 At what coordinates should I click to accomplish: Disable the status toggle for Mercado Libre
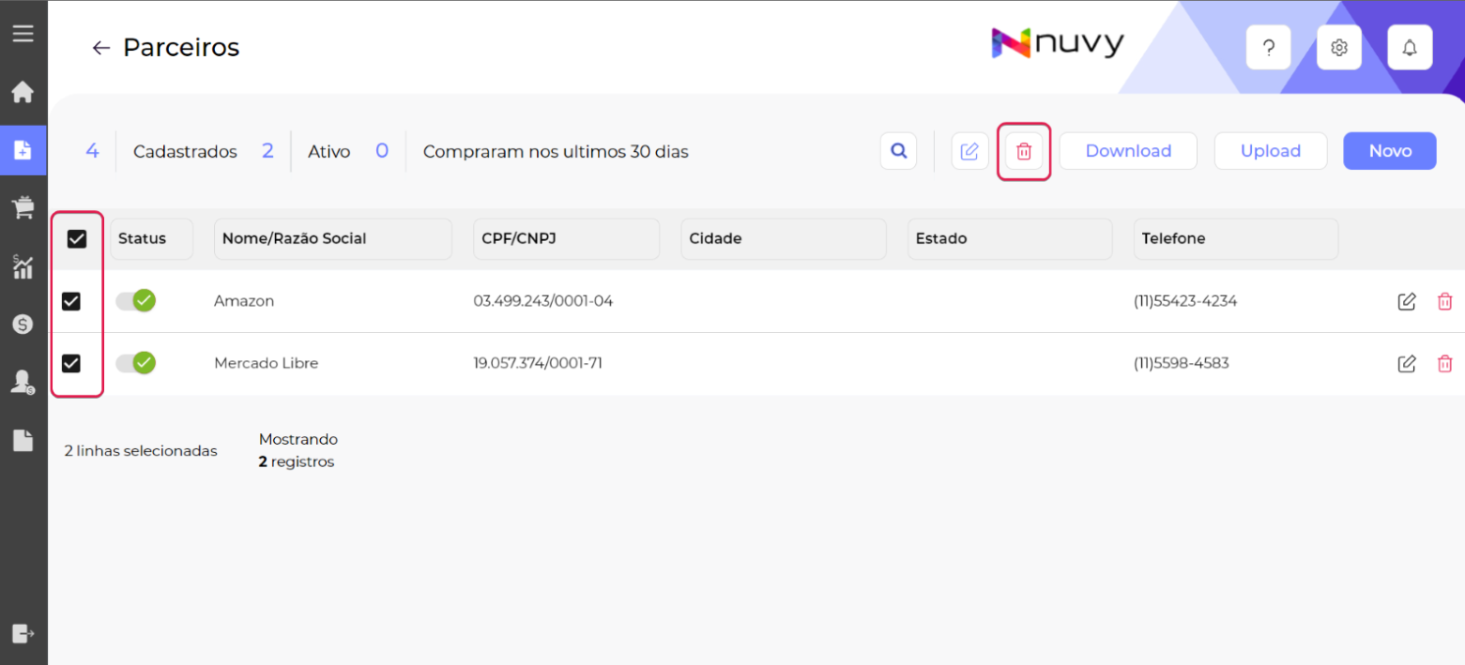[x=135, y=363]
